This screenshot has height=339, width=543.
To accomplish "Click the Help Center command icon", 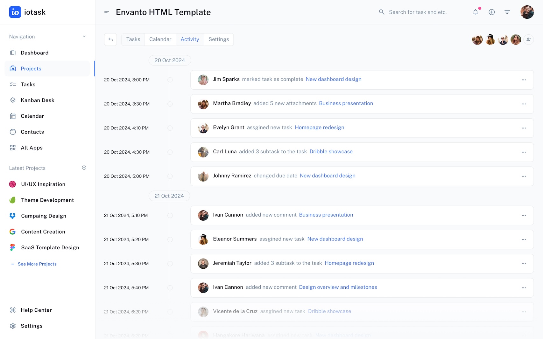I will (13, 310).
